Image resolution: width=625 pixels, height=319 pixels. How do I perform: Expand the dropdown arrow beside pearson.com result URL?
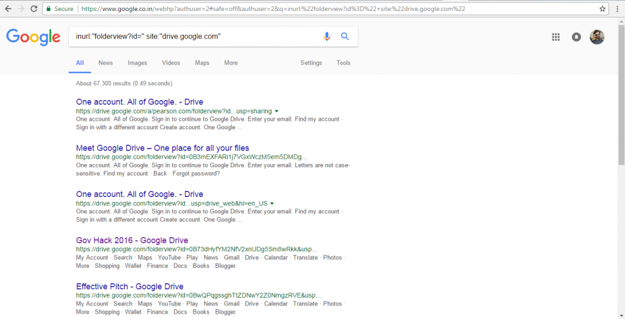(276, 112)
